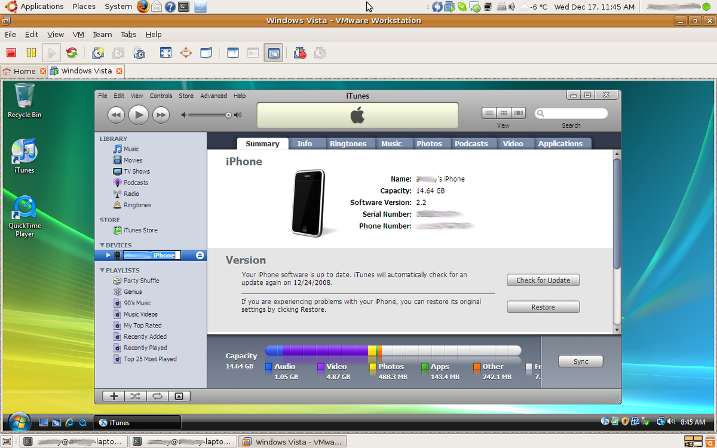Image resolution: width=717 pixels, height=448 pixels.
Task: Click the purple Video segment of capacity bar
Action: pyautogui.click(x=325, y=351)
